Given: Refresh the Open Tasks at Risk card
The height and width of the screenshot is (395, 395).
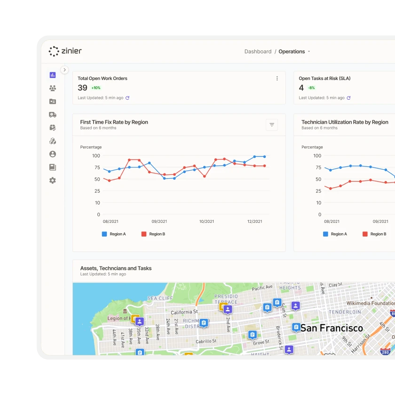Looking at the screenshot, I should coord(348,98).
